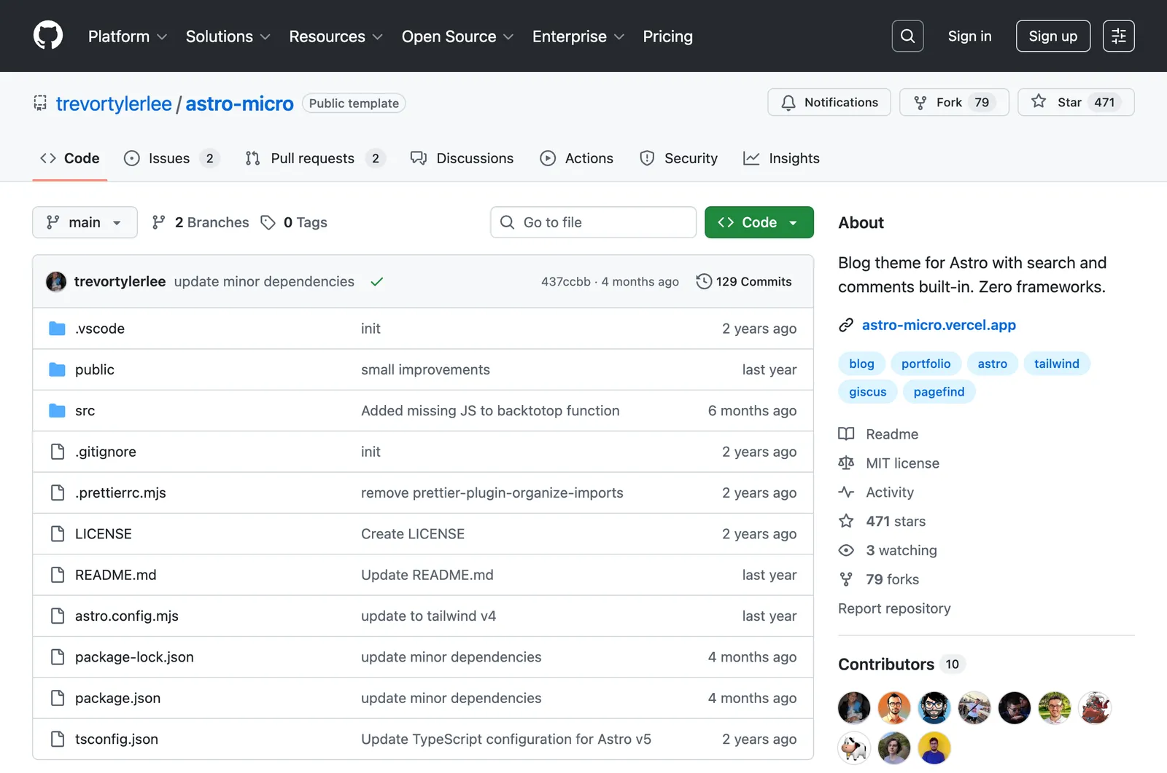Open the trevortylerlee owner link

[114, 103]
